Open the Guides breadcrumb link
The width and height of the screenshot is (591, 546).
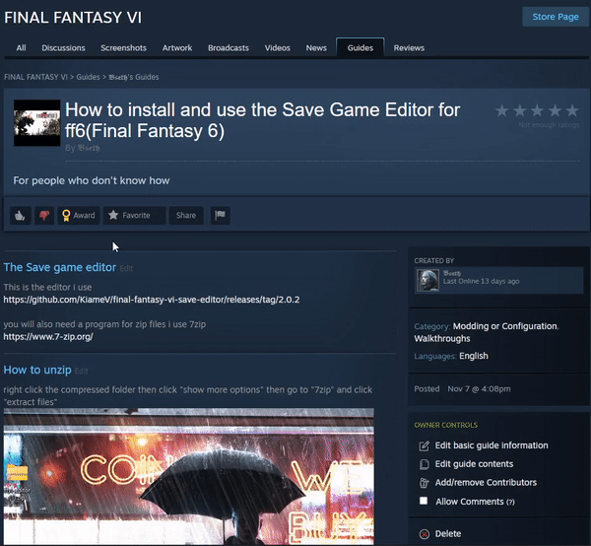point(89,77)
